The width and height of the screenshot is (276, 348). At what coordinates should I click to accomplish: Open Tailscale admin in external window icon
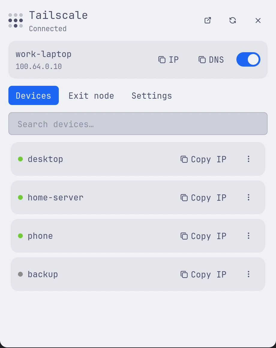coord(208,20)
